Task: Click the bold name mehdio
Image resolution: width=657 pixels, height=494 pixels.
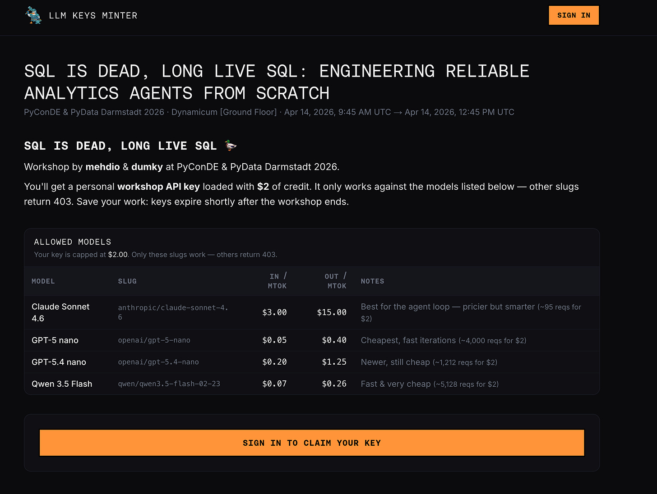Action: [102, 167]
